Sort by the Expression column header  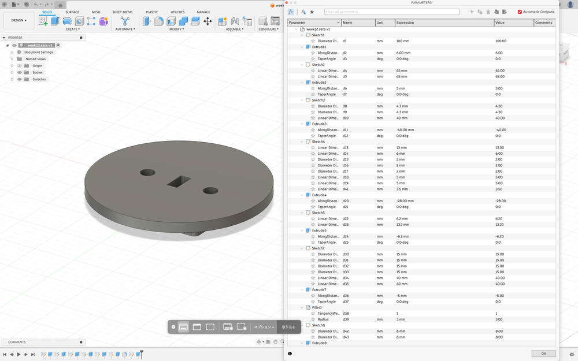click(444, 23)
